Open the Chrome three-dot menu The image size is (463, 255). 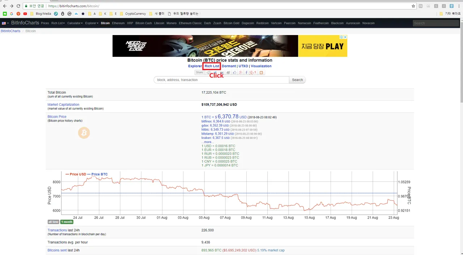459,6
